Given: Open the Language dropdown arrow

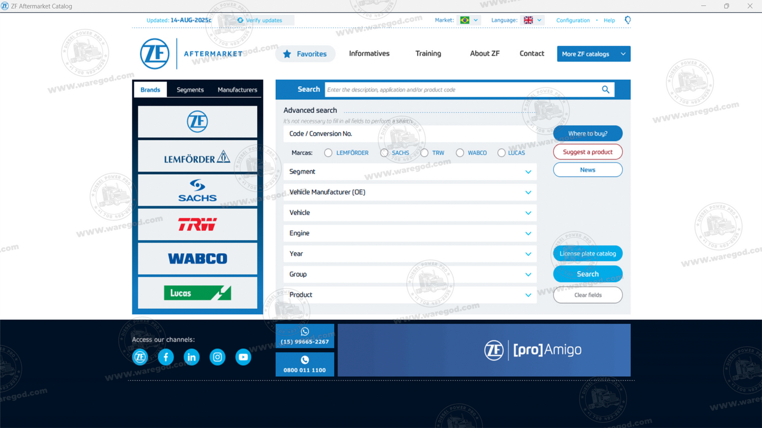Looking at the screenshot, I should pyautogui.click(x=539, y=21).
